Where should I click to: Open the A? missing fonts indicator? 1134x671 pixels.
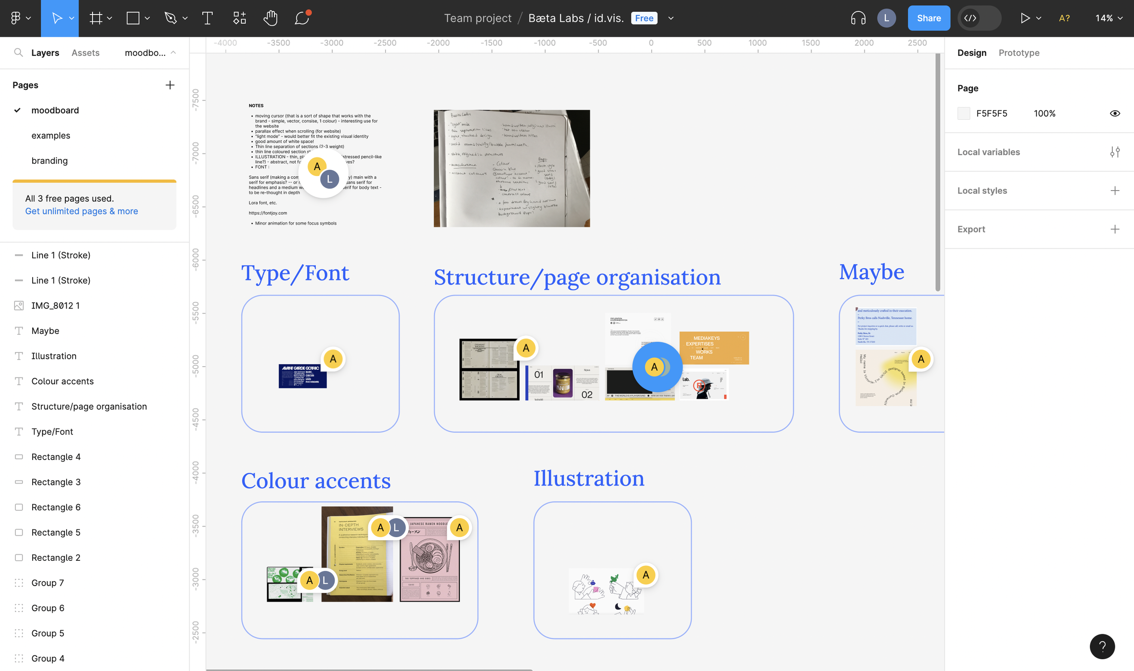click(x=1064, y=18)
